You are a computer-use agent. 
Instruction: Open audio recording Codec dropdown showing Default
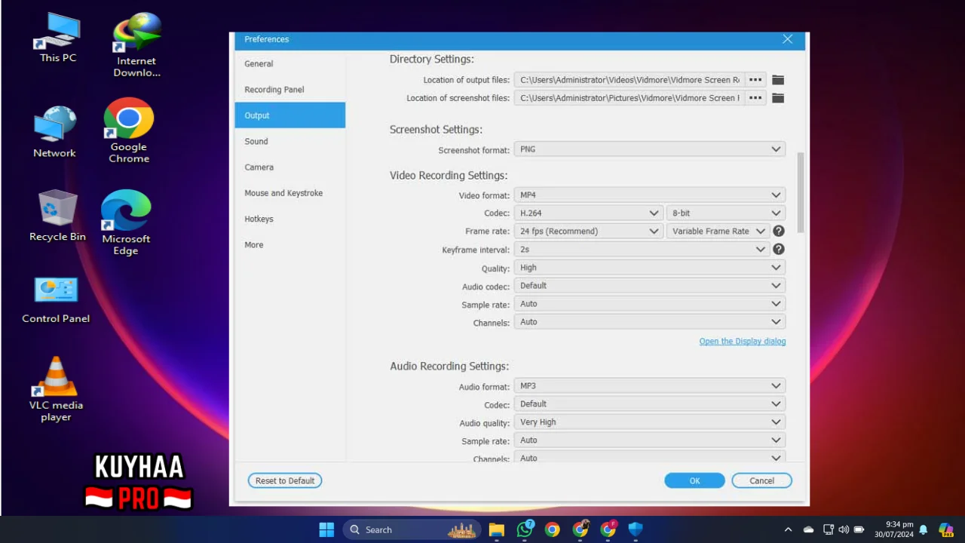point(650,404)
